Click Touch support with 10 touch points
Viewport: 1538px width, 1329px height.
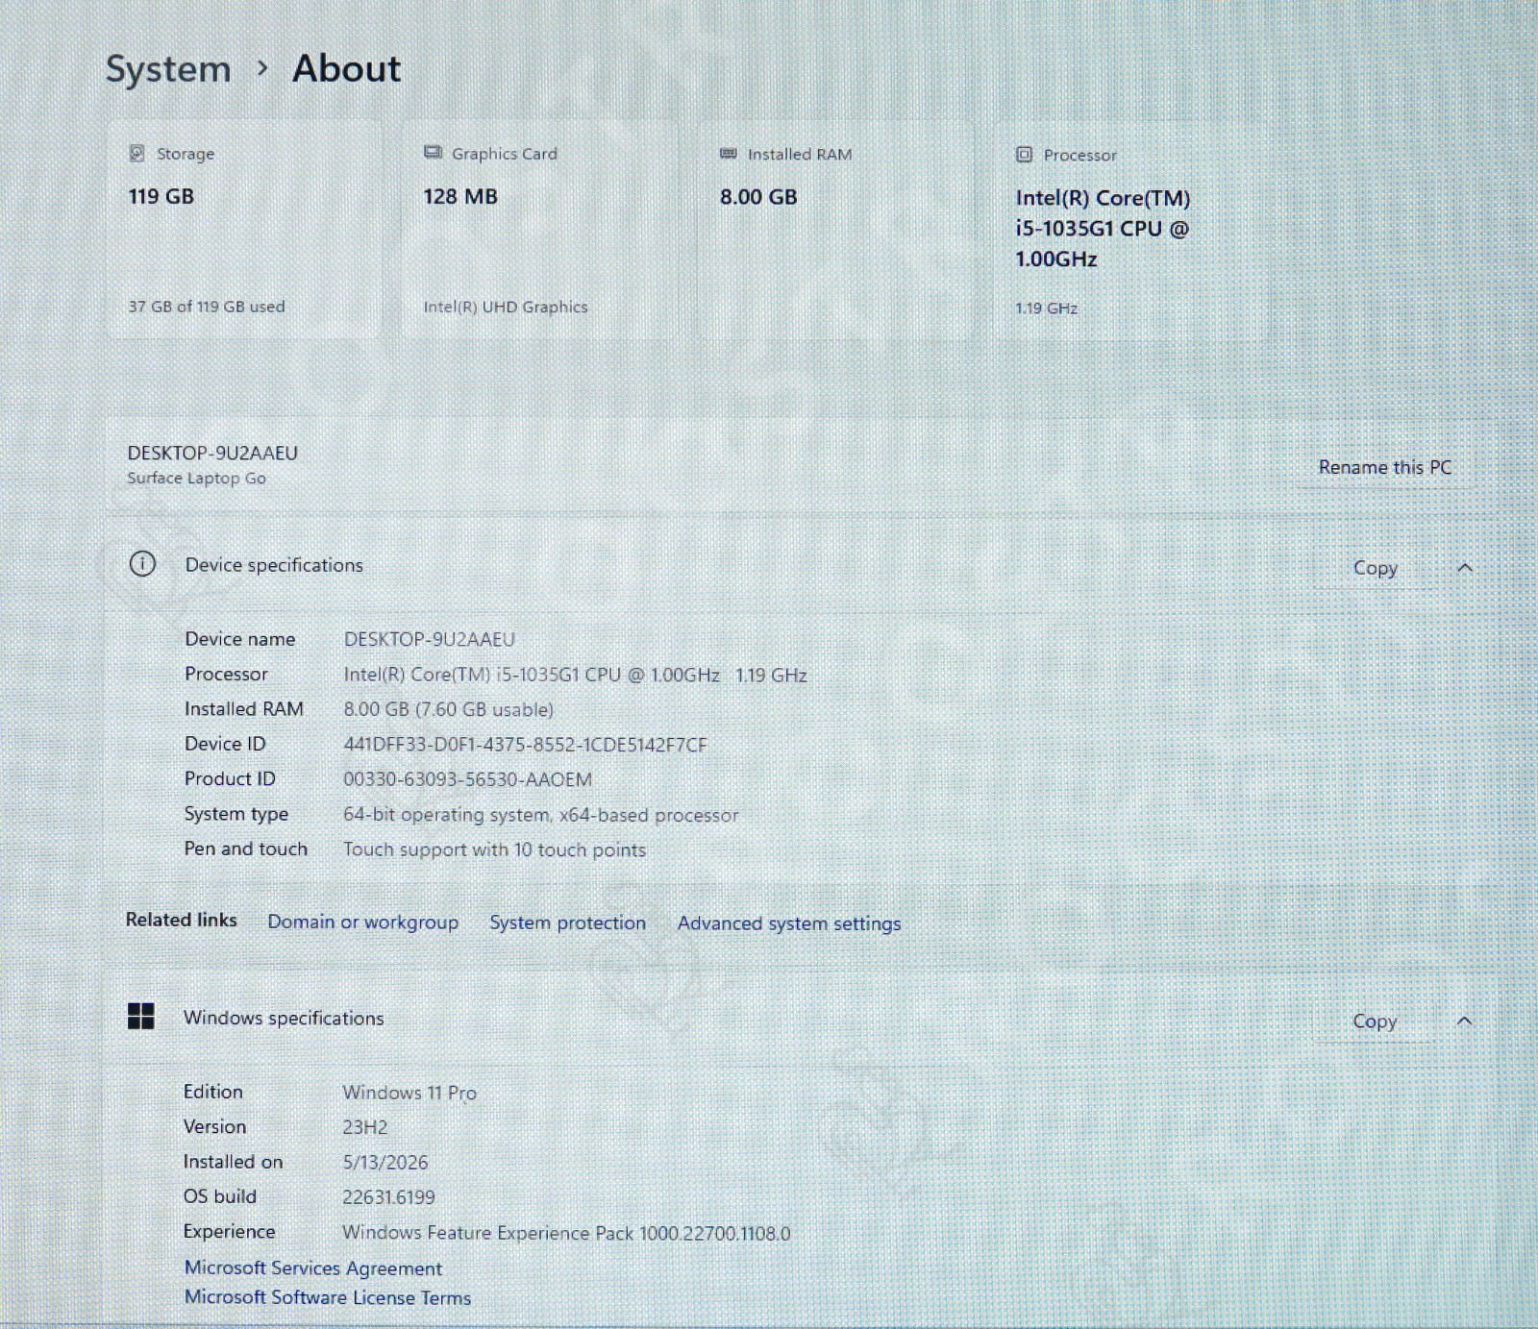[494, 849]
